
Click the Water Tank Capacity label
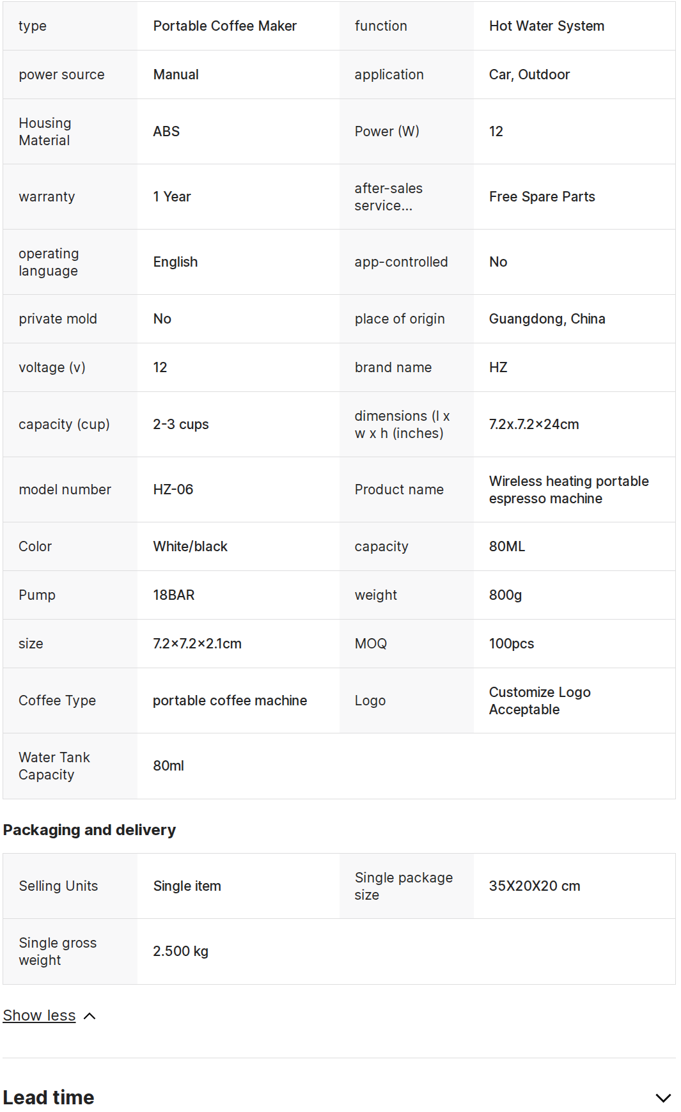pyautogui.click(x=54, y=766)
